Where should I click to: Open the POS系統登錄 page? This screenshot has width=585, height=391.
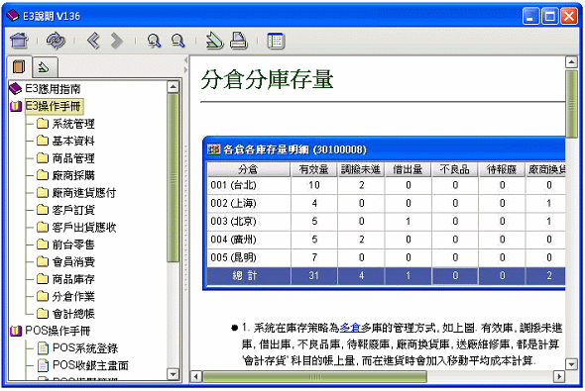[85, 347]
